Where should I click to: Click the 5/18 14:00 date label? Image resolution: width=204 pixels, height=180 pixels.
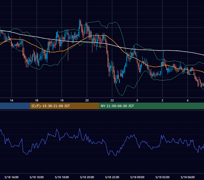tap(11, 177)
